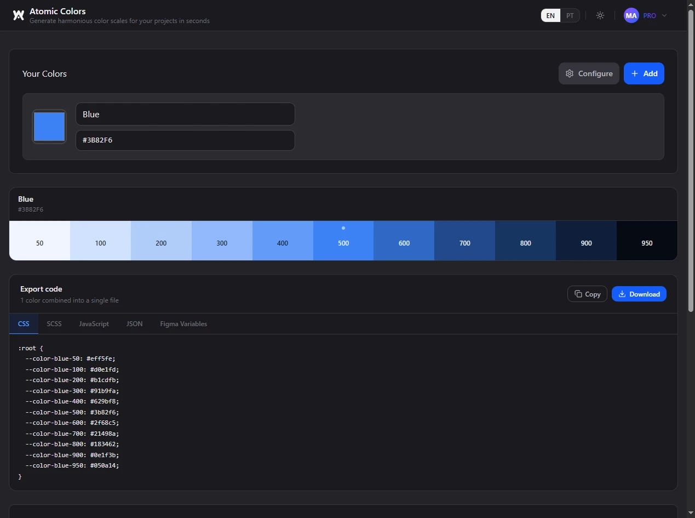The image size is (695, 518).
Task: Toggle the light theme sun icon
Action: 600,15
